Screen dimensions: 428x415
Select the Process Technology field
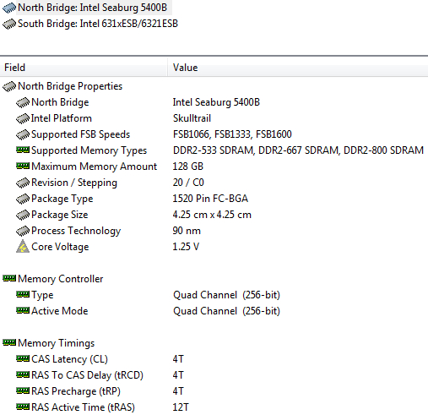(76, 231)
